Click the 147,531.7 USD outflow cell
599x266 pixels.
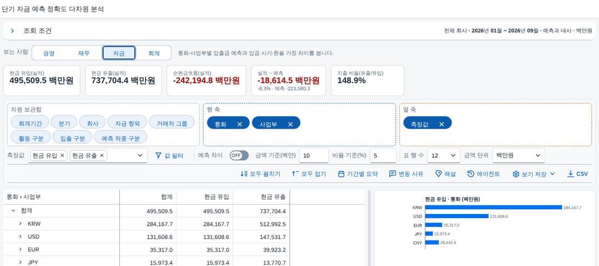pyautogui.click(x=261, y=237)
